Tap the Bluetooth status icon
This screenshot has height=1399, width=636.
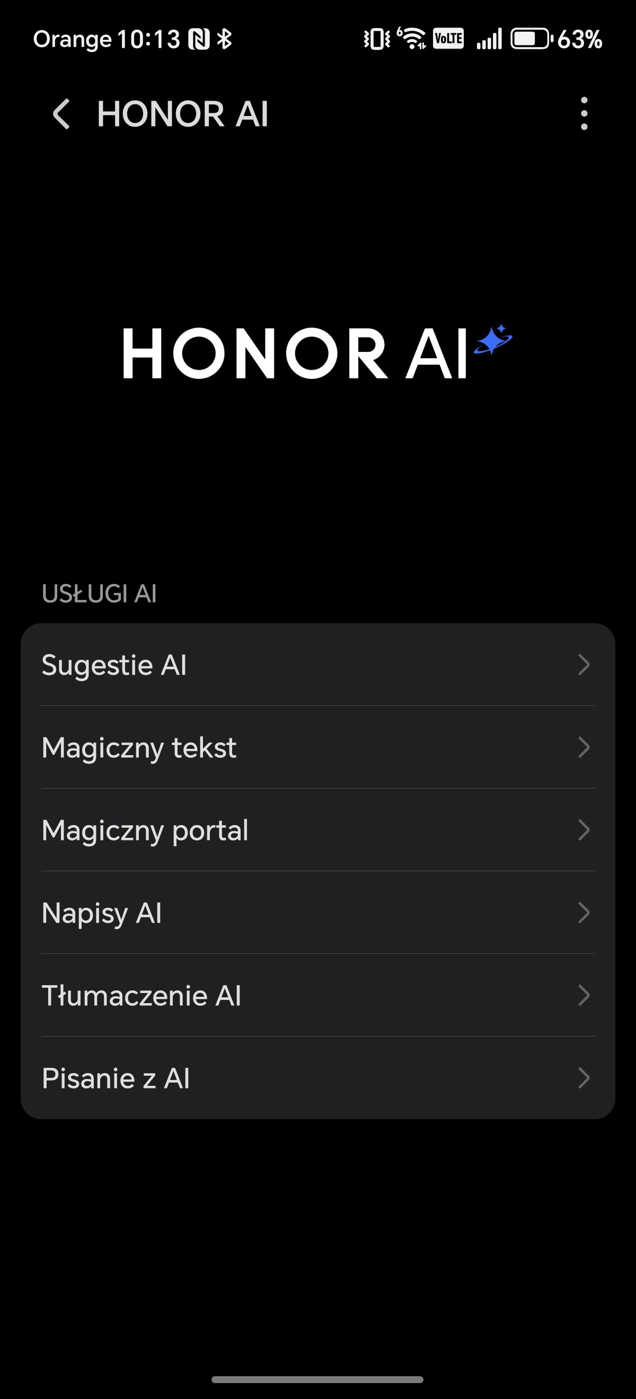[224, 39]
